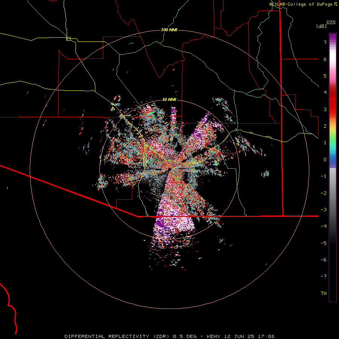Click the purple top of the color bar

333,37
